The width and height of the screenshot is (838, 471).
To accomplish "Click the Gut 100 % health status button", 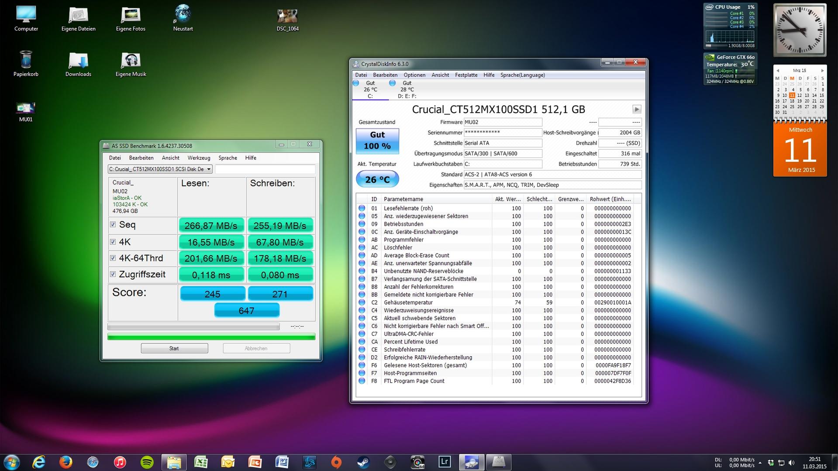I will 377,141.
